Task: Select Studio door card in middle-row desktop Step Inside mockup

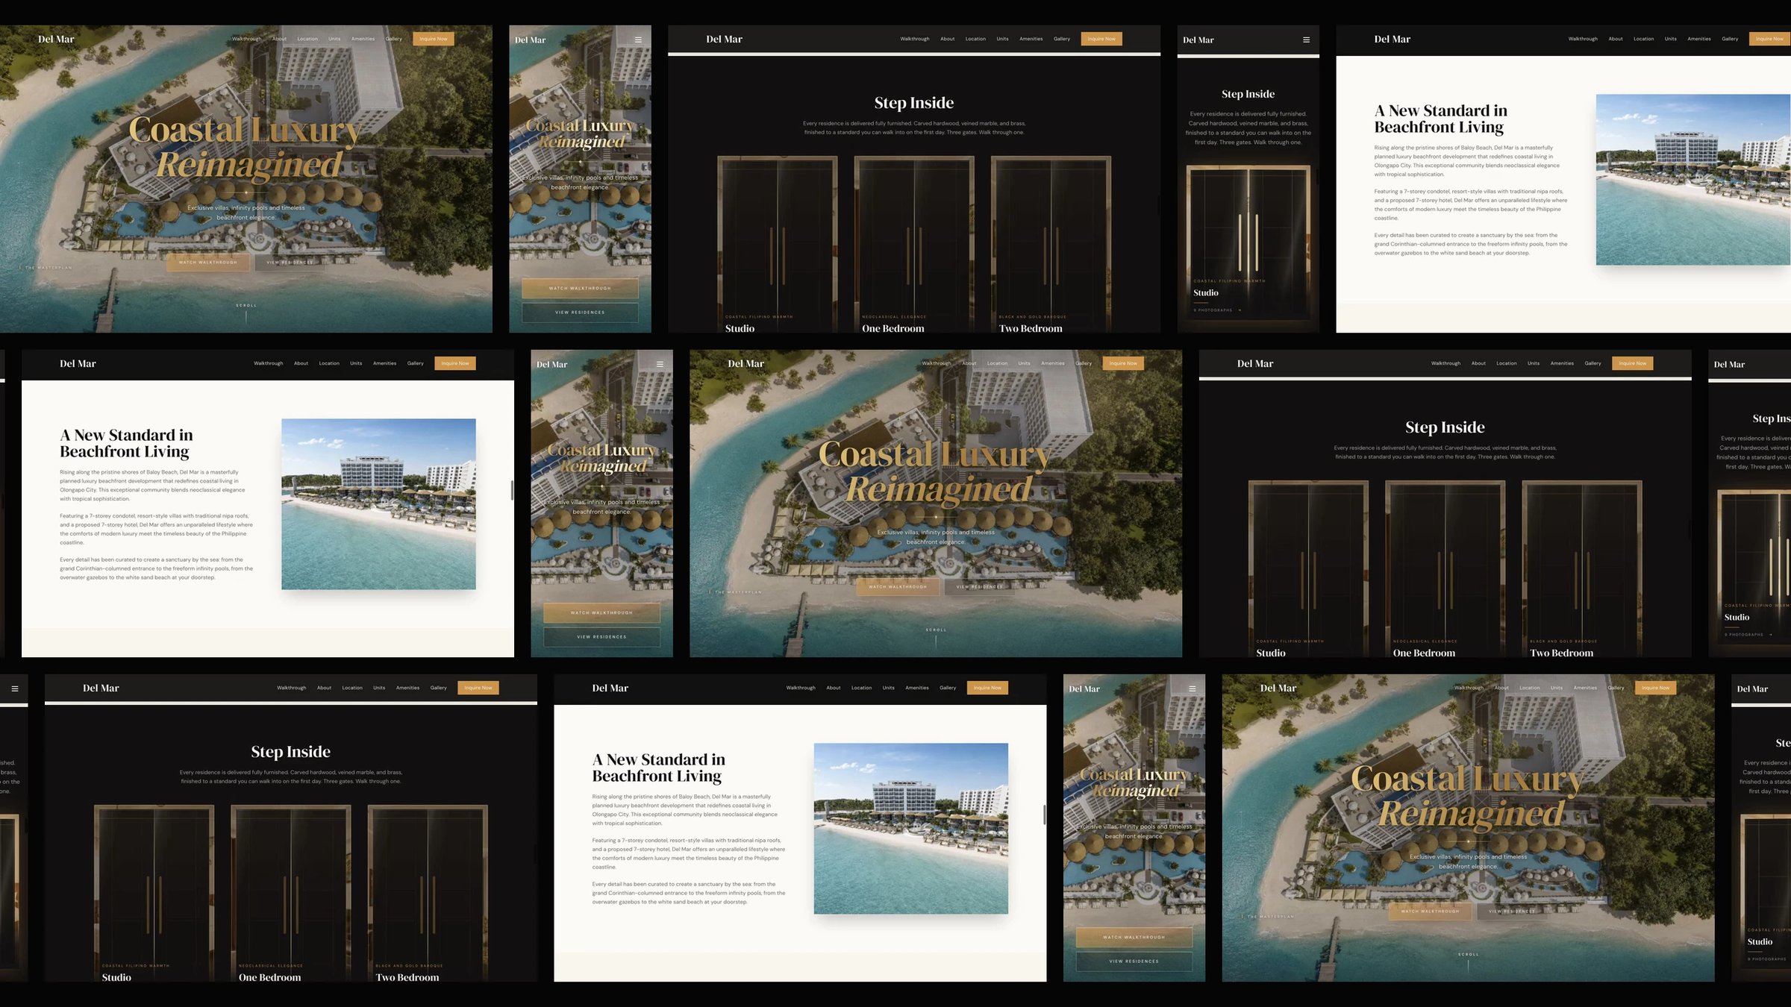Action: pyautogui.click(x=1308, y=569)
